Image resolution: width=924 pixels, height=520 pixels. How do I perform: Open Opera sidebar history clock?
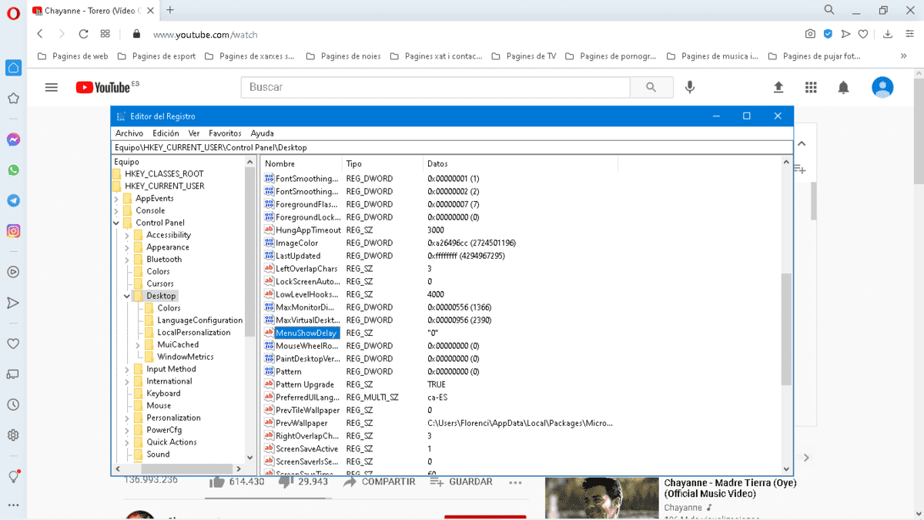tap(13, 404)
